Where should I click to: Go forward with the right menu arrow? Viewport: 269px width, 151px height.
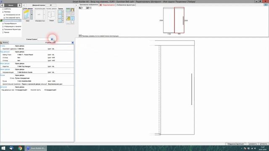19,5
